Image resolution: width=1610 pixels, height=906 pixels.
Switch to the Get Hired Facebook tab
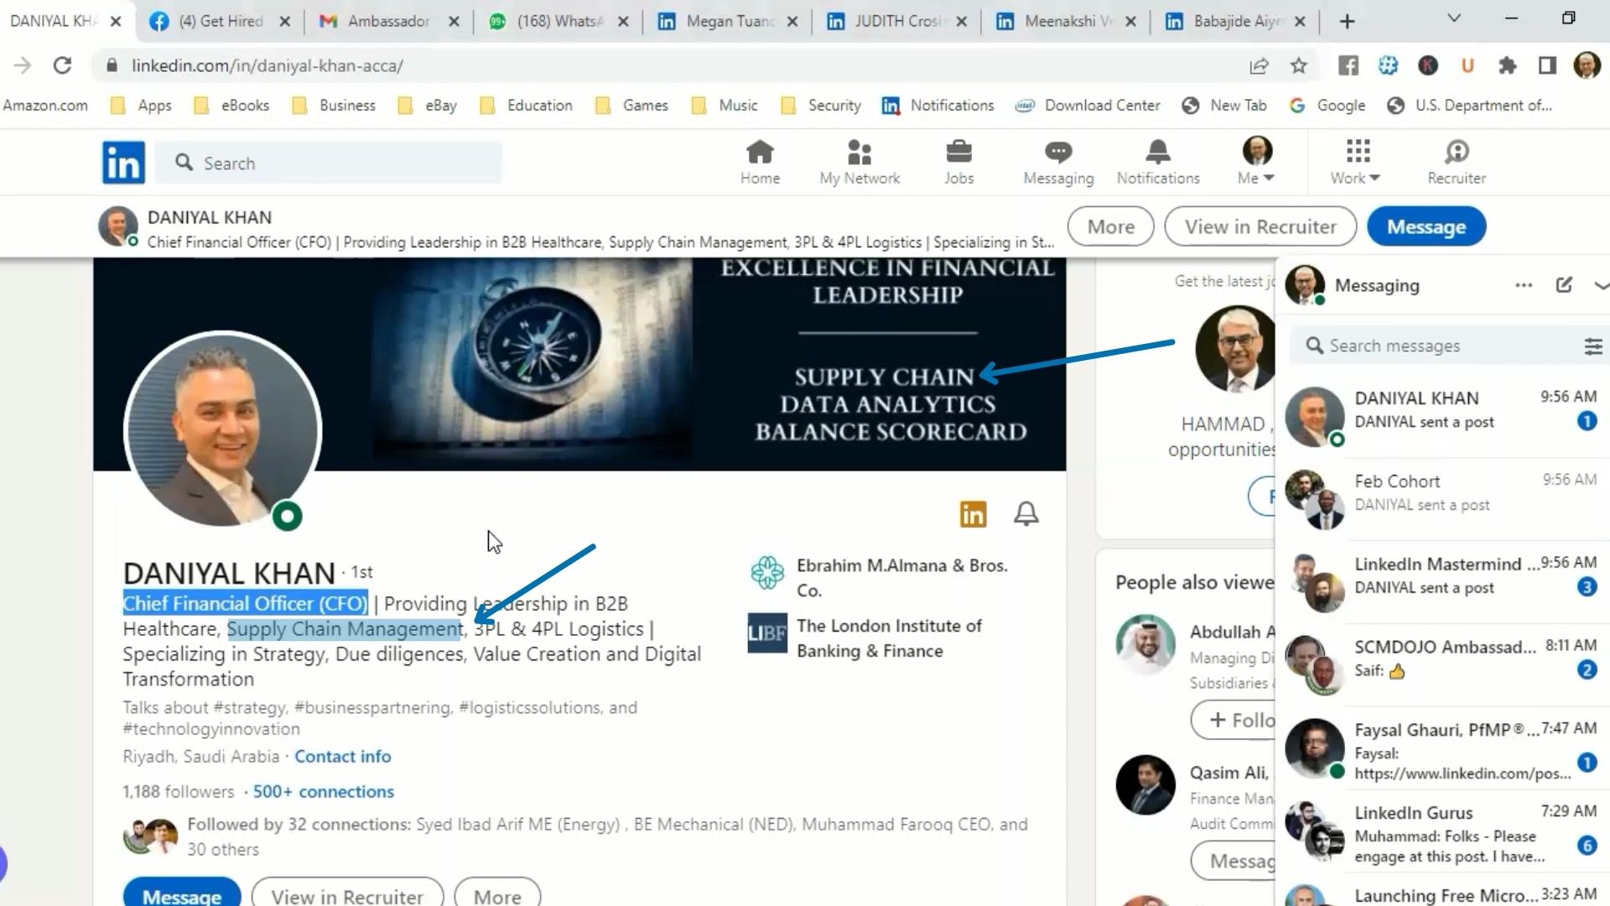(221, 22)
